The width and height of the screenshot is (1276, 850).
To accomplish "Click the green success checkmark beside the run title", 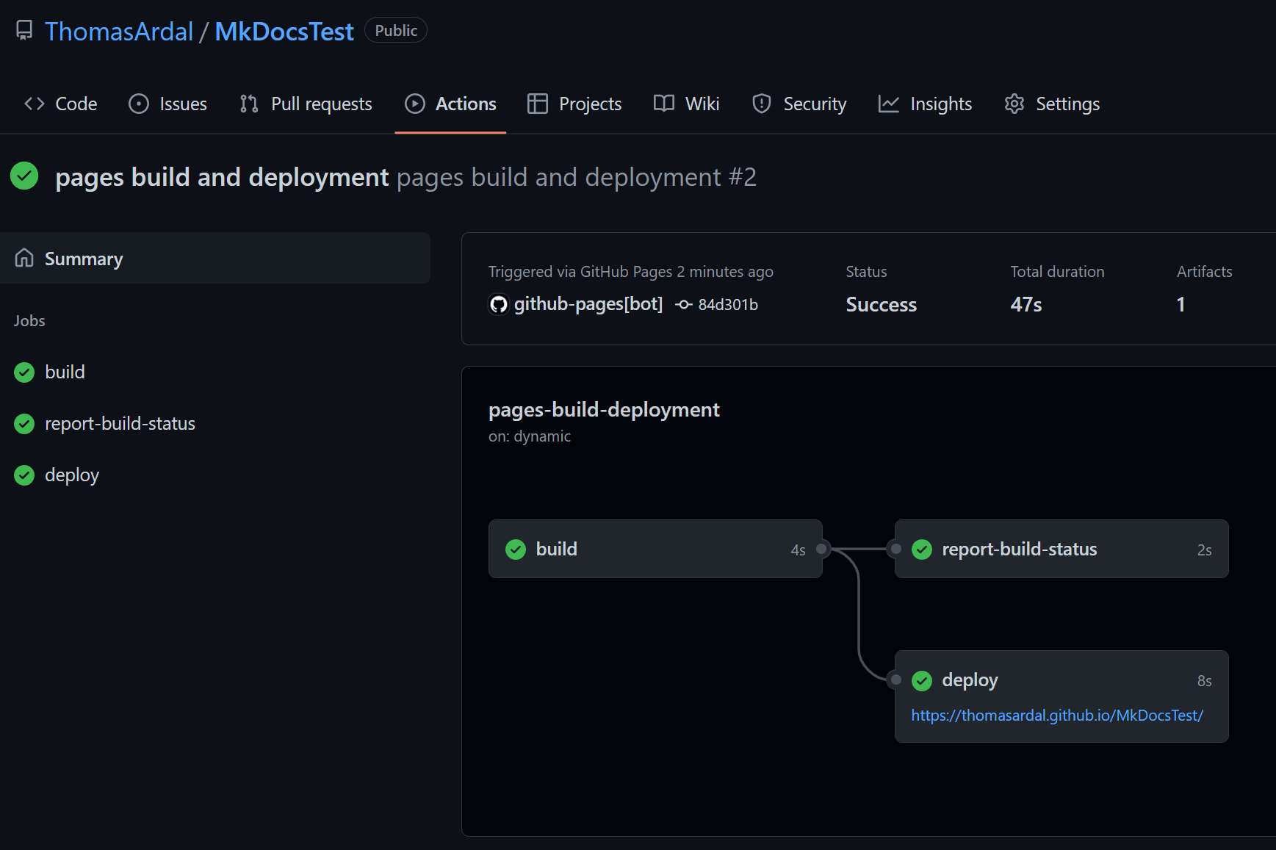I will coord(24,176).
